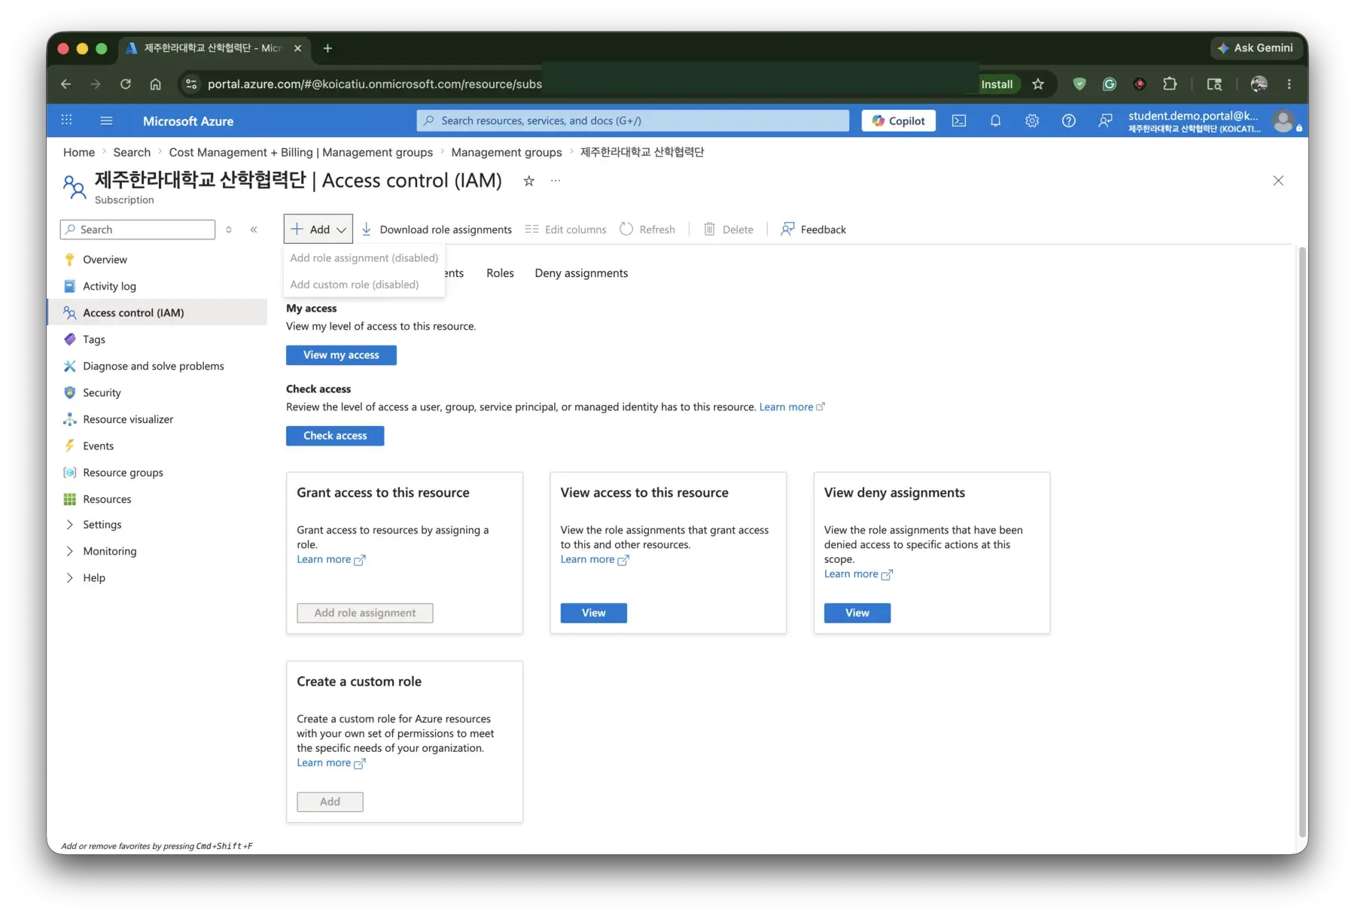Open Feedback from the toolbar
1355x916 pixels.
tap(813, 230)
